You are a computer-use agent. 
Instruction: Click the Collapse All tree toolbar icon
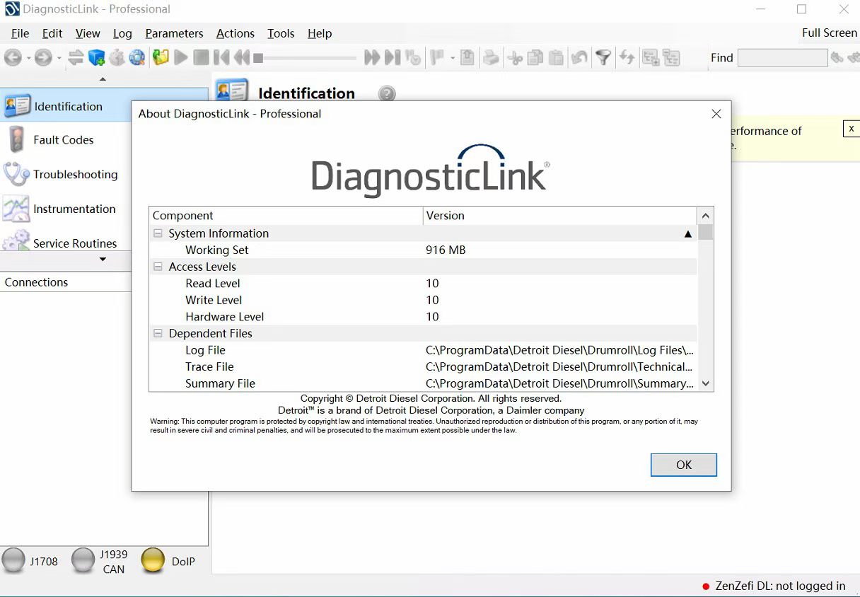[671, 58]
